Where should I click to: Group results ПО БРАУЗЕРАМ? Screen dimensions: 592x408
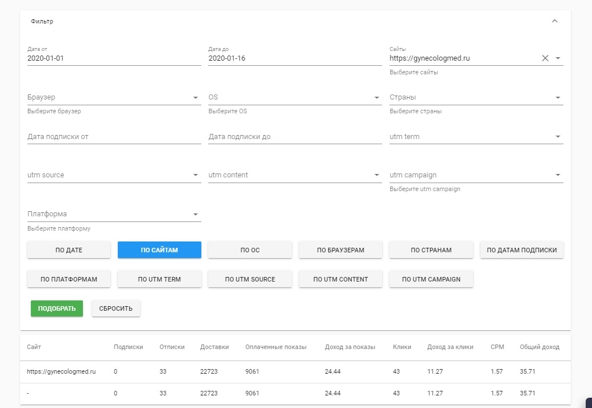340,250
